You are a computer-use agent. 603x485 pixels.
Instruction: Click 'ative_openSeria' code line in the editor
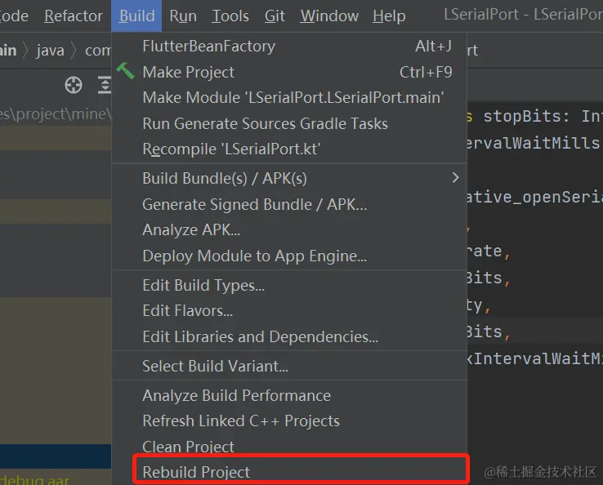[x=534, y=197]
